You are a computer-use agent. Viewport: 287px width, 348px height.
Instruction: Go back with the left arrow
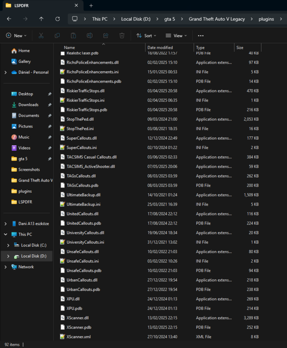tap(9, 19)
